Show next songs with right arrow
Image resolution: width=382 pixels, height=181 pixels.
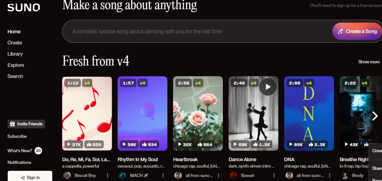pos(375,116)
